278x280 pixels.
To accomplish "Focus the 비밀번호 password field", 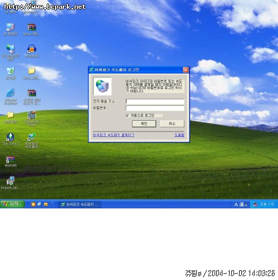I will 155,108.
